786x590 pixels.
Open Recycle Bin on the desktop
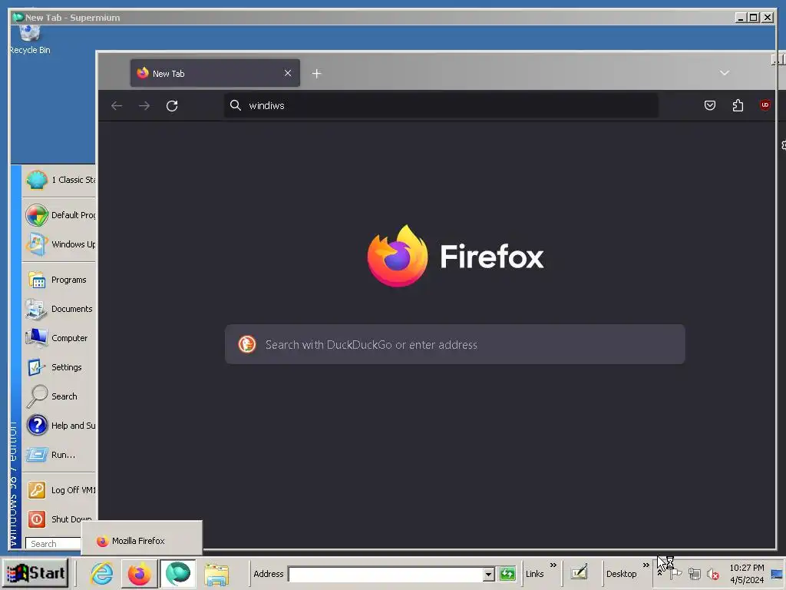pos(30,39)
